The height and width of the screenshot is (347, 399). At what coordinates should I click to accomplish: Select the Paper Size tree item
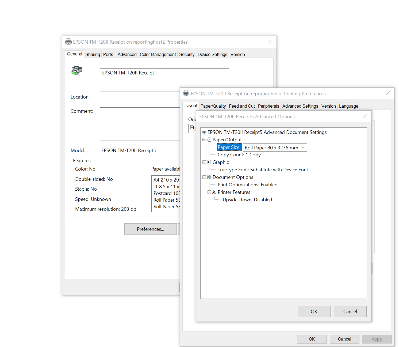[229, 147]
